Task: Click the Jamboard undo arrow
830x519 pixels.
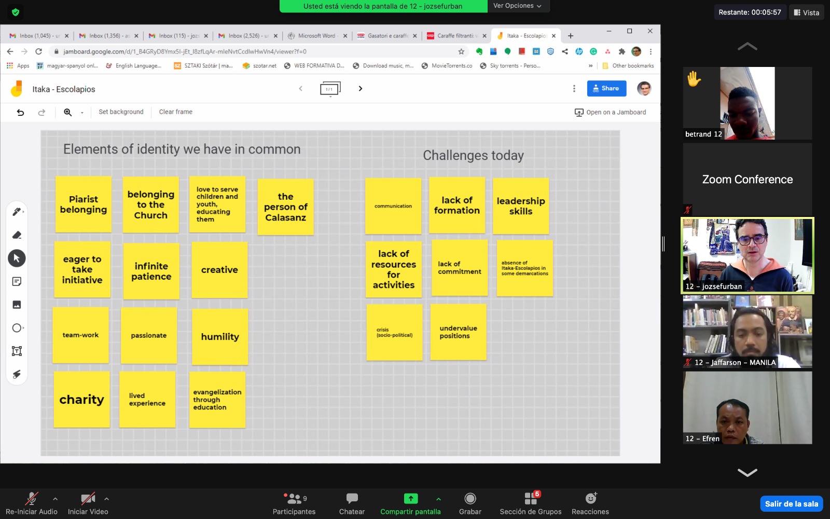Action: (x=20, y=112)
